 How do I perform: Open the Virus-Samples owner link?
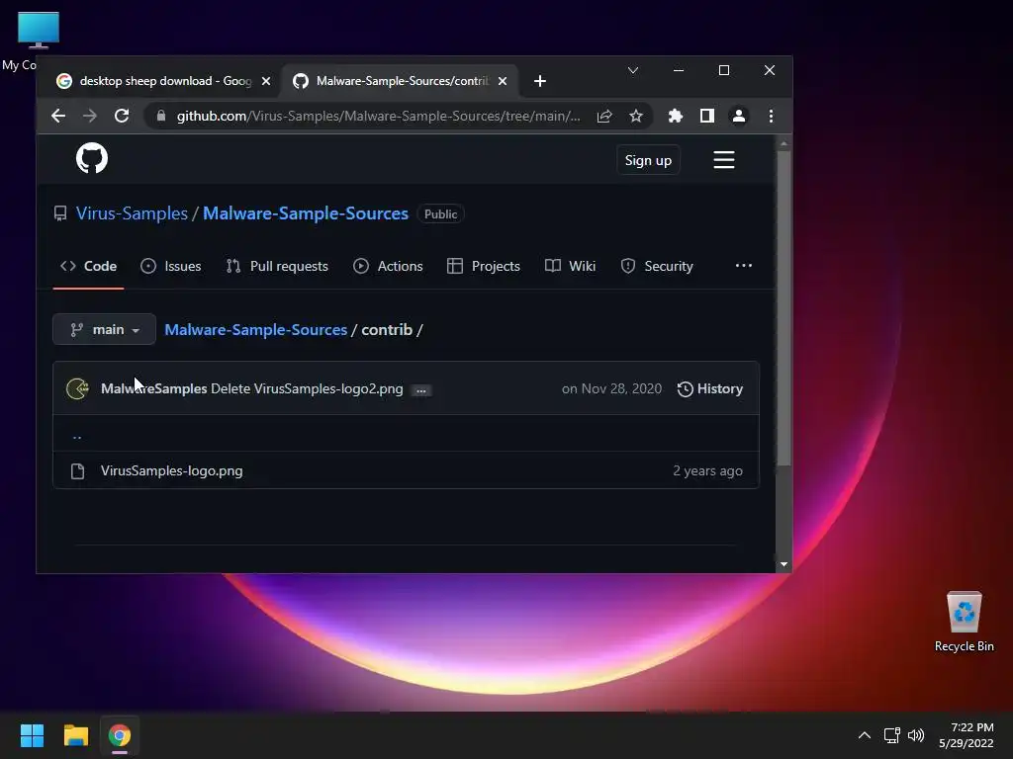132,213
